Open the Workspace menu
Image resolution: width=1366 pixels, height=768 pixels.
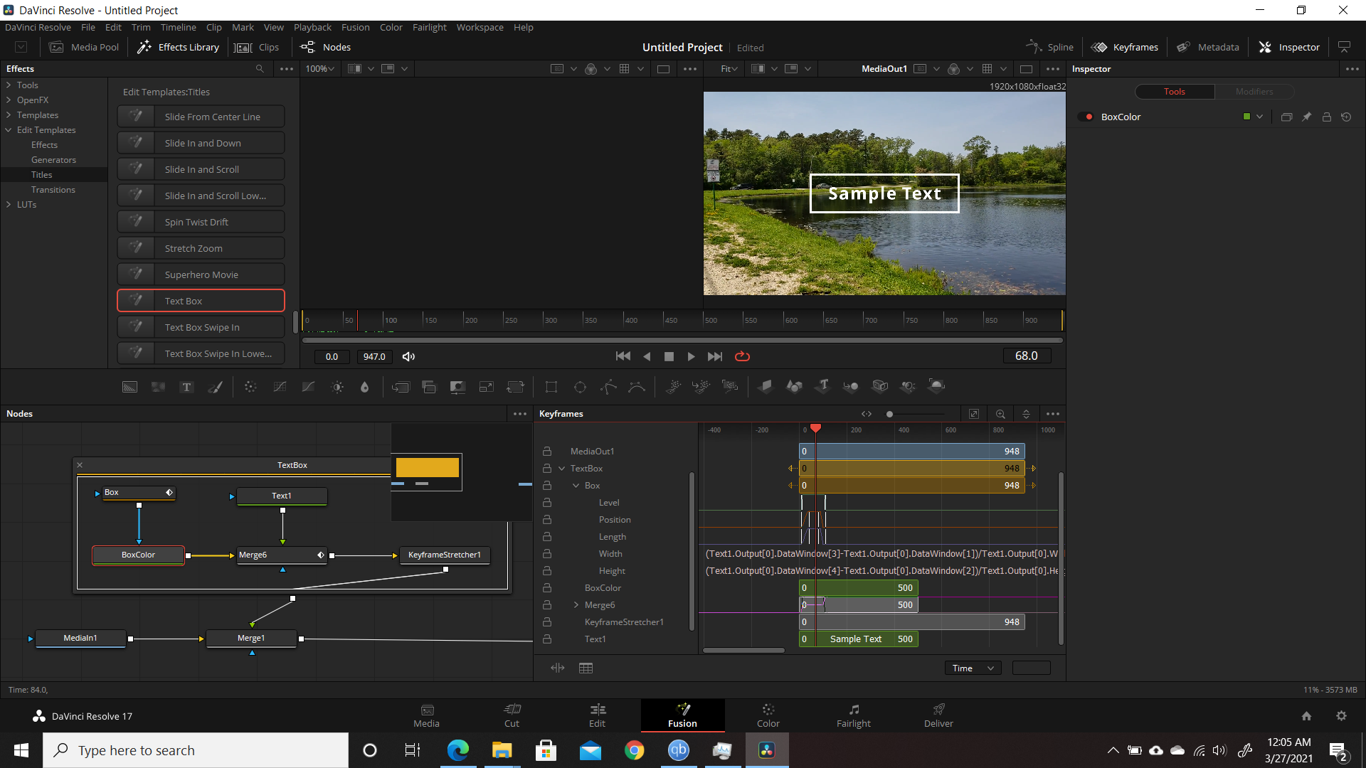click(x=480, y=27)
